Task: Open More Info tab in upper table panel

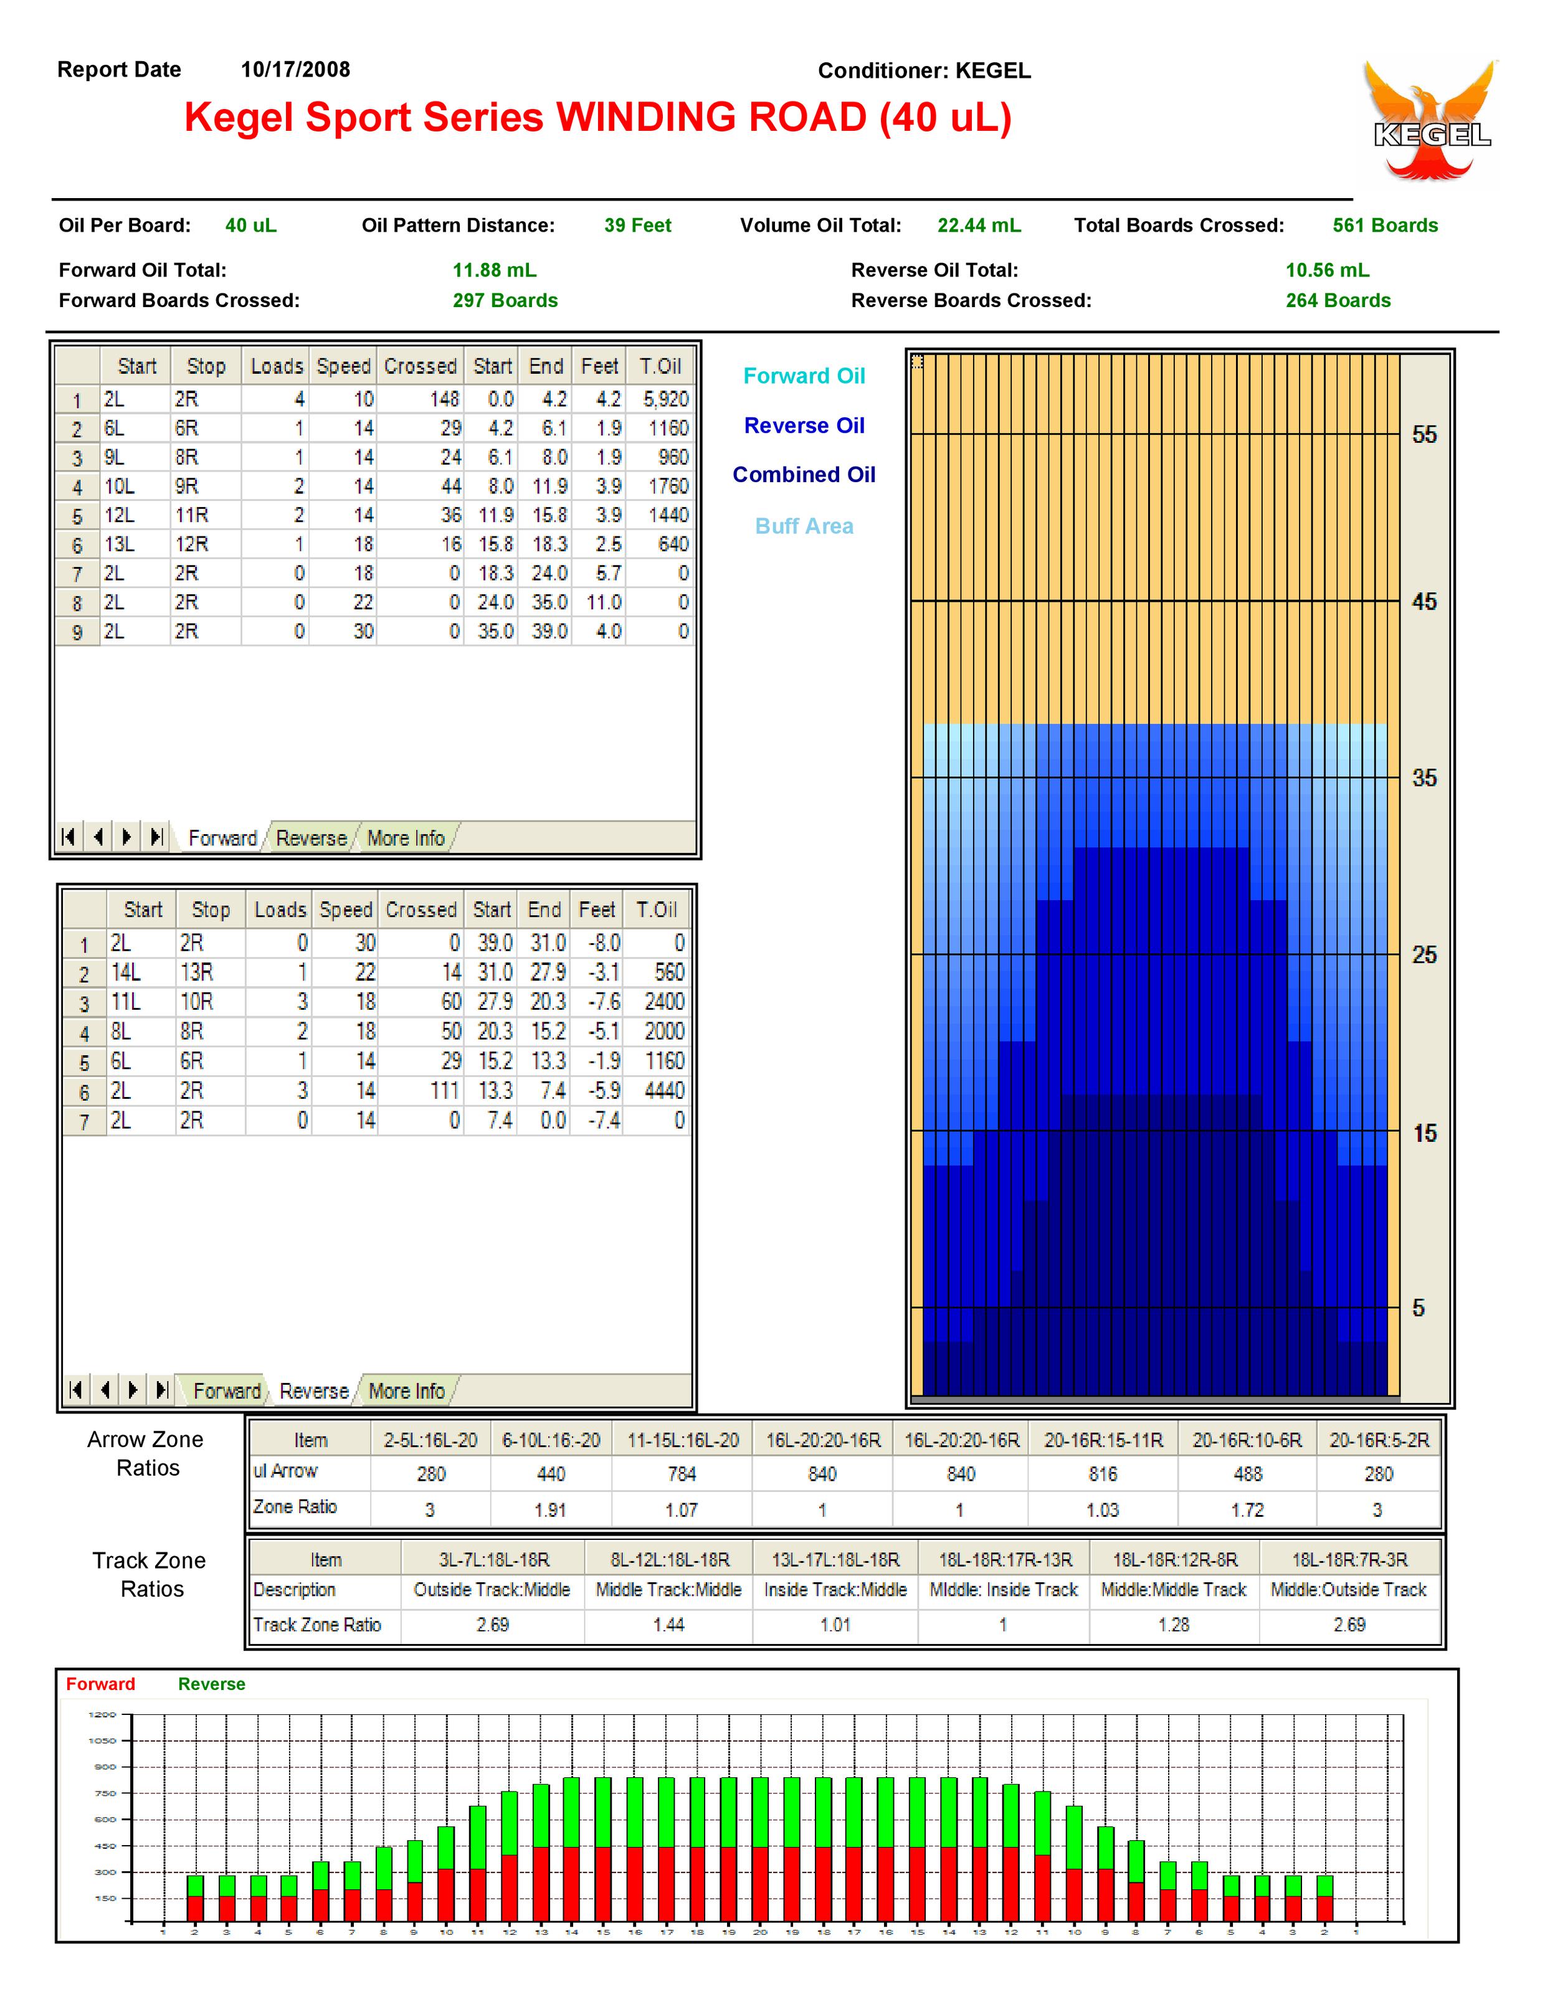Action: pos(406,837)
